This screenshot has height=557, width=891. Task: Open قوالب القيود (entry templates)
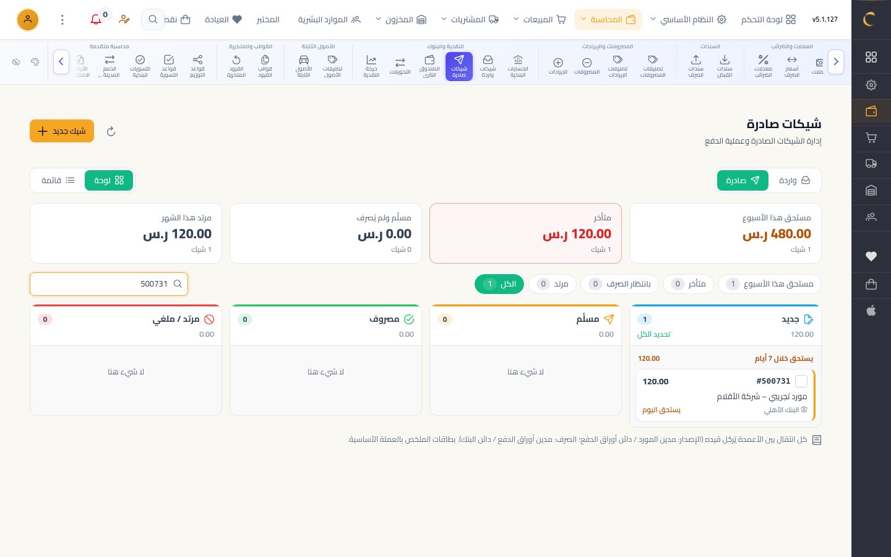[265, 66]
